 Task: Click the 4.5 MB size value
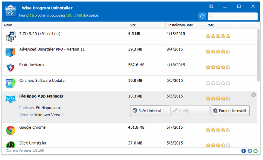134,34
